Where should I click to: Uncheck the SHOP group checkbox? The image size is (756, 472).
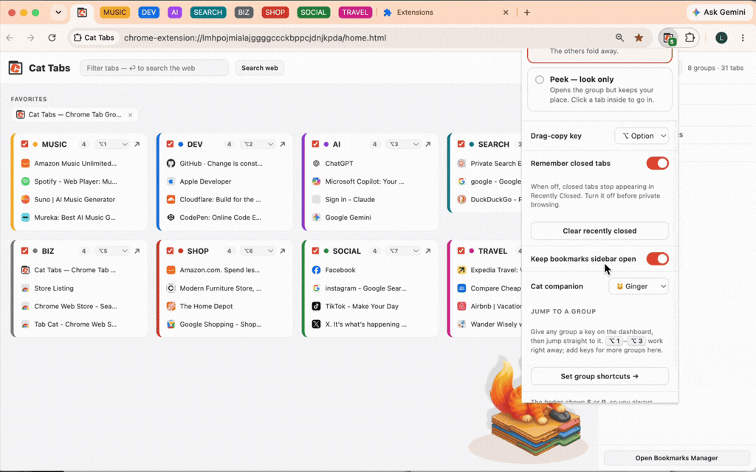[170, 251]
